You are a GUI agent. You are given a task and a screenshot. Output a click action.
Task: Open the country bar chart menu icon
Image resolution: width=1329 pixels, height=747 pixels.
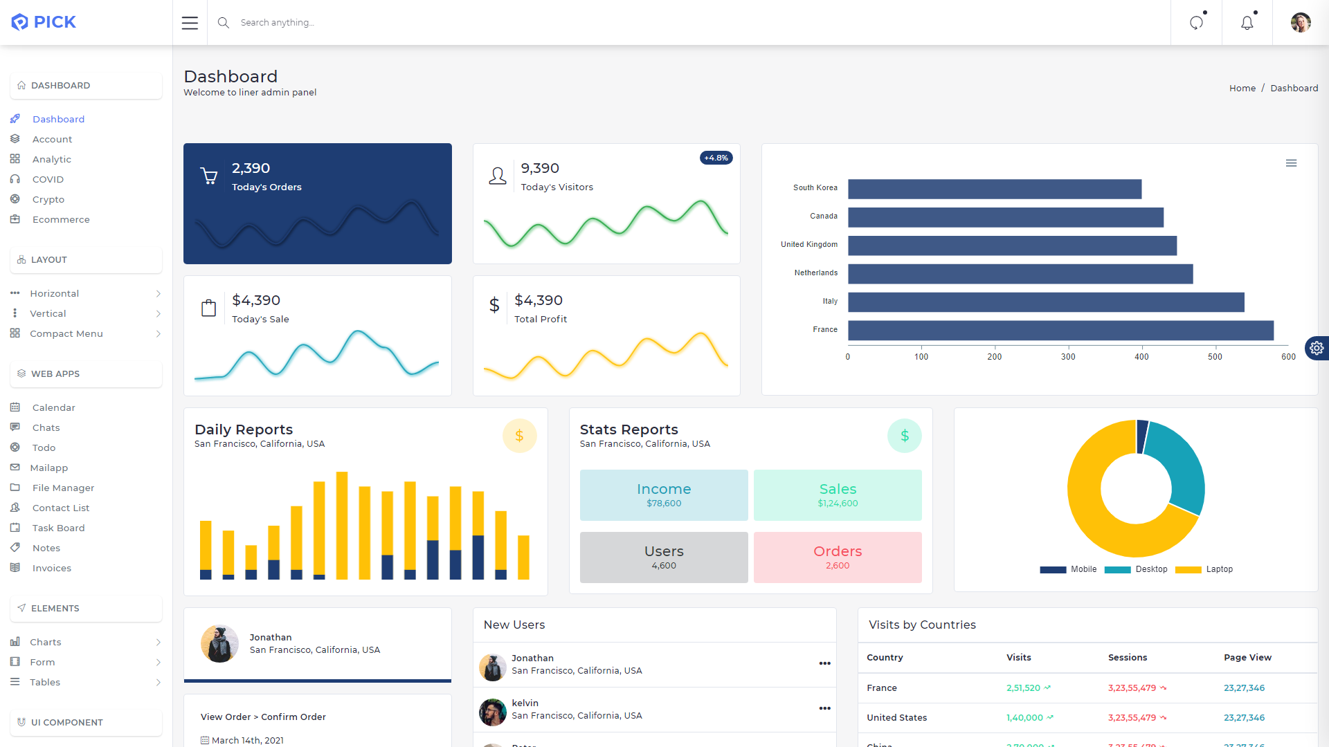pos(1291,163)
